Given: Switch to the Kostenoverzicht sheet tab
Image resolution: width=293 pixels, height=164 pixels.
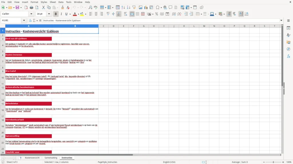Looking at the screenshot, I should [x=32, y=158].
